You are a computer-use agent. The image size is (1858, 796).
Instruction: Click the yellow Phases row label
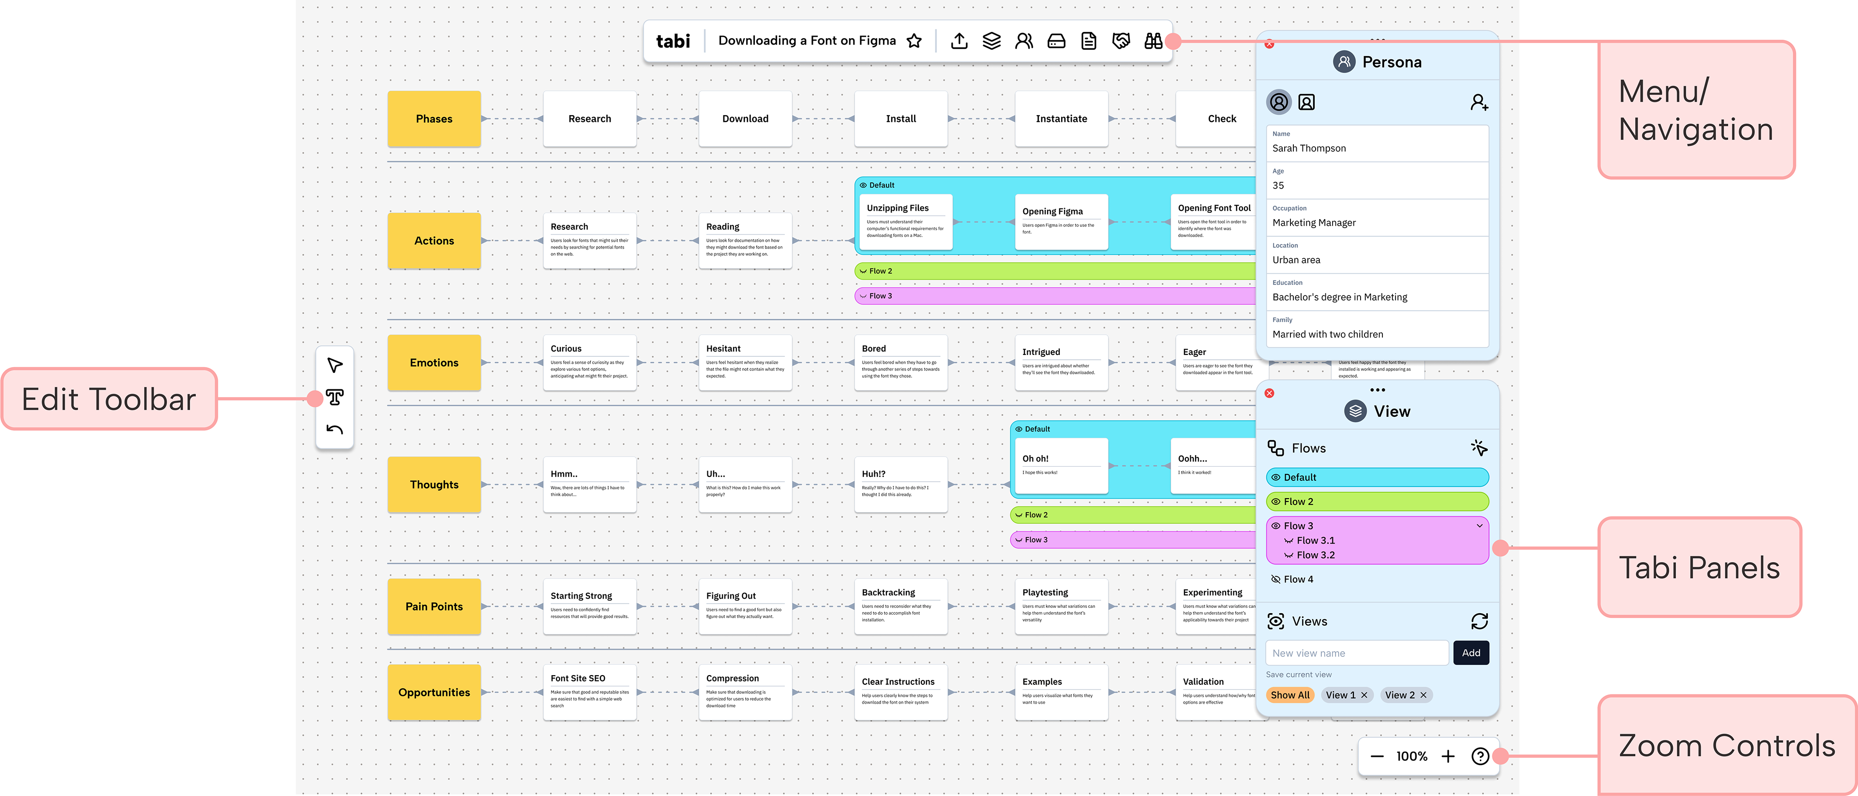[x=434, y=119]
